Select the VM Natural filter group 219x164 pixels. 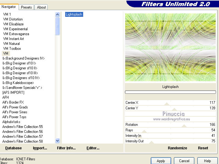(12, 44)
